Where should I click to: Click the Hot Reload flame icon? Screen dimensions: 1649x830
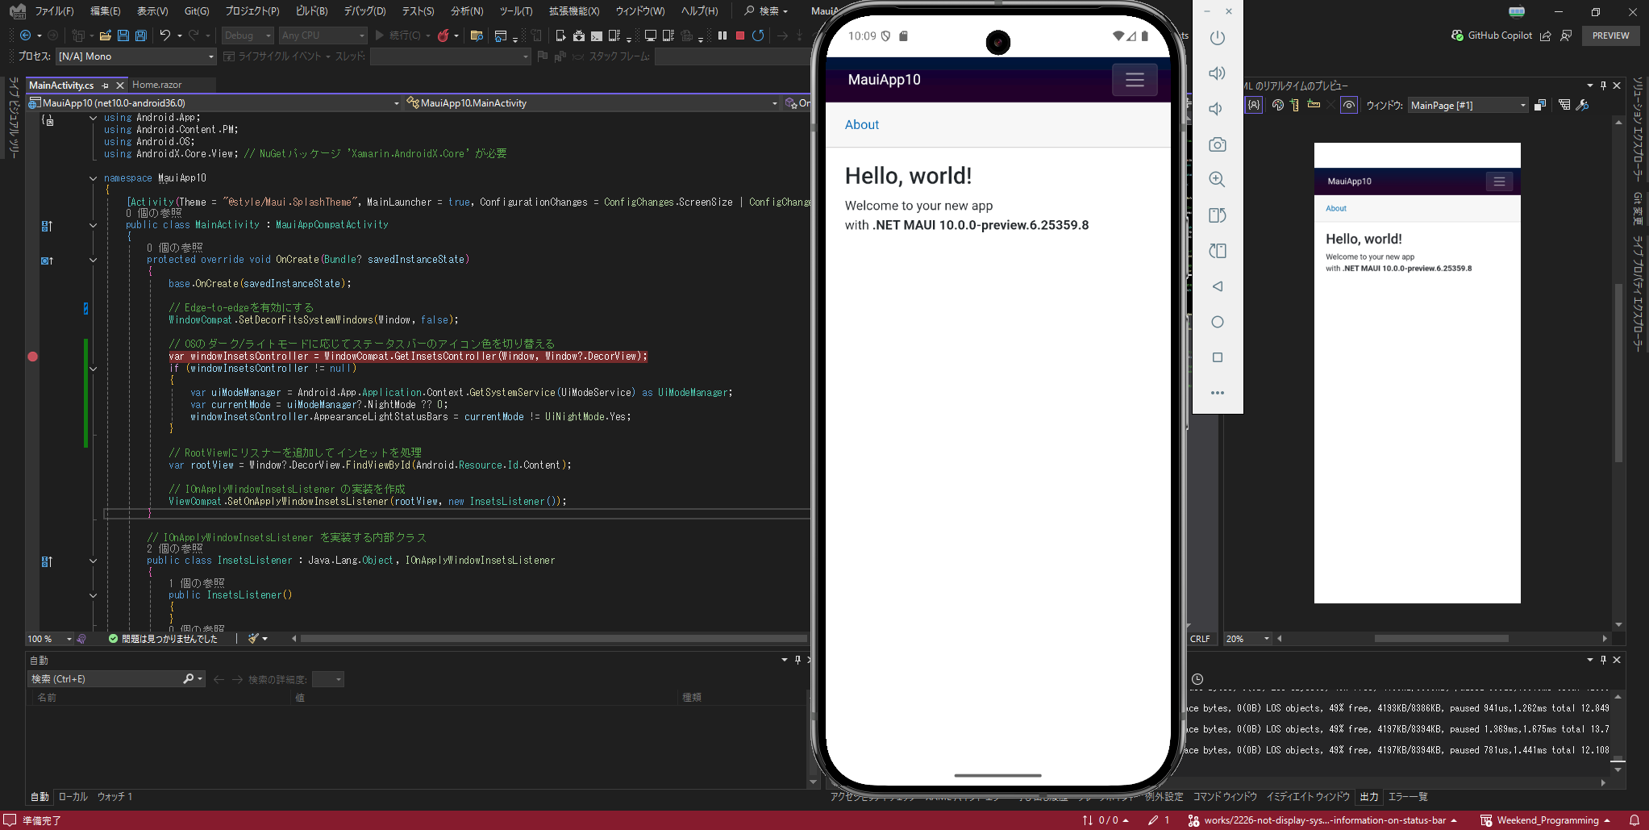(443, 35)
